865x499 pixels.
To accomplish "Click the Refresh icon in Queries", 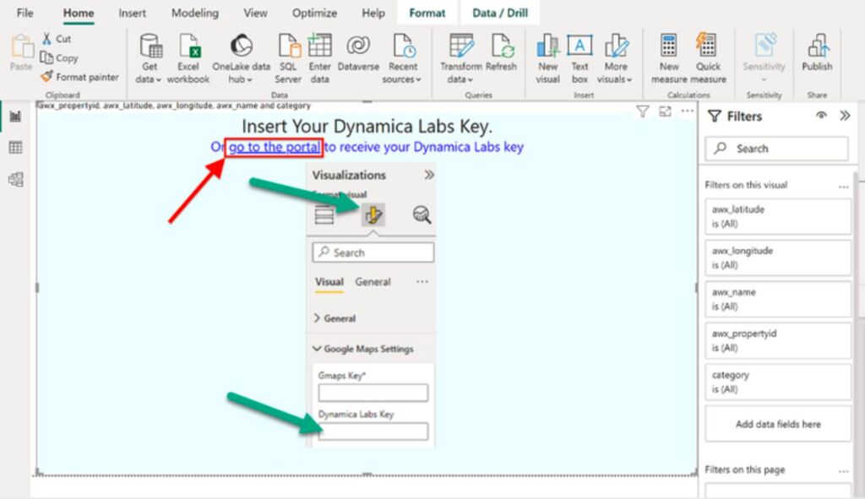I will pyautogui.click(x=501, y=47).
